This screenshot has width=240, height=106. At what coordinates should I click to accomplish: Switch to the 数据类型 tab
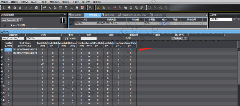[76, 15]
